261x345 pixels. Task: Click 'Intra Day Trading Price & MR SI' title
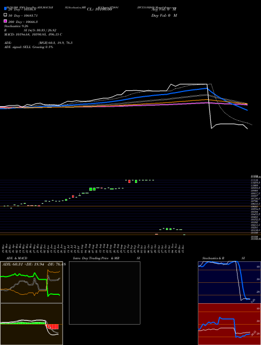click(106, 258)
